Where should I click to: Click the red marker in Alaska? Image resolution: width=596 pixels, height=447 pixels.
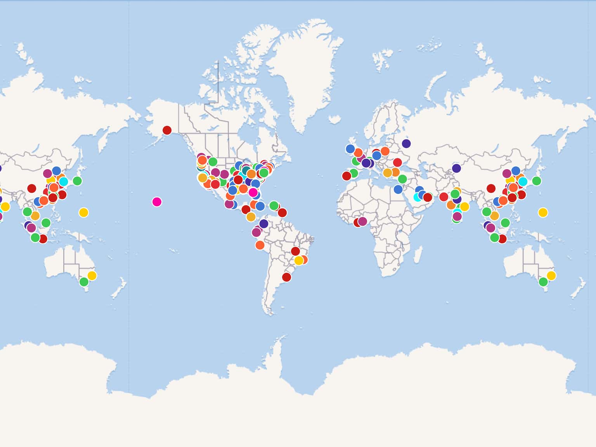tap(167, 130)
